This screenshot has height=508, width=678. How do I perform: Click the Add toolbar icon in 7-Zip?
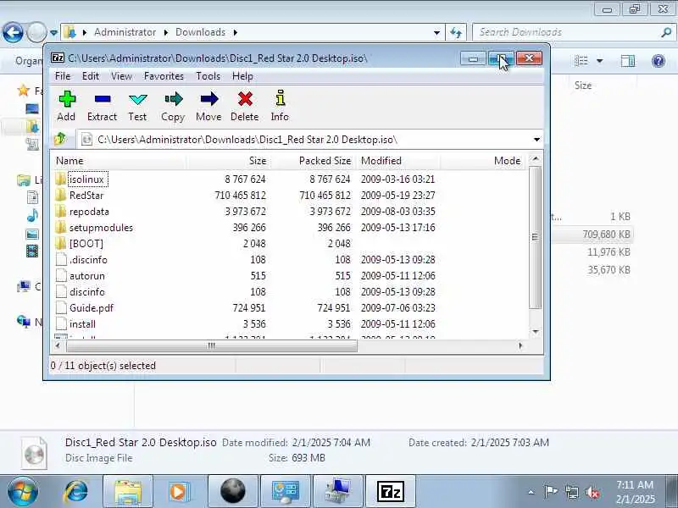[x=67, y=99]
